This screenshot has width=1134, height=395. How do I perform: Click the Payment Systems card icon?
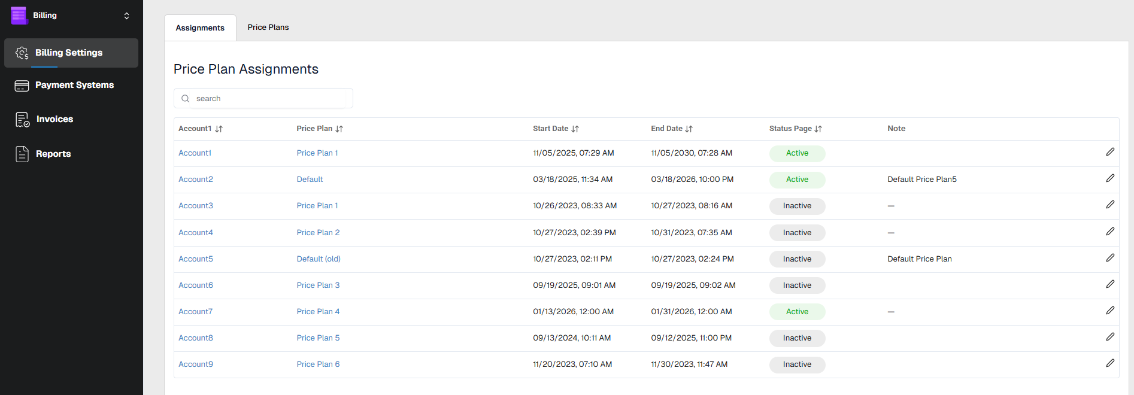22,86
